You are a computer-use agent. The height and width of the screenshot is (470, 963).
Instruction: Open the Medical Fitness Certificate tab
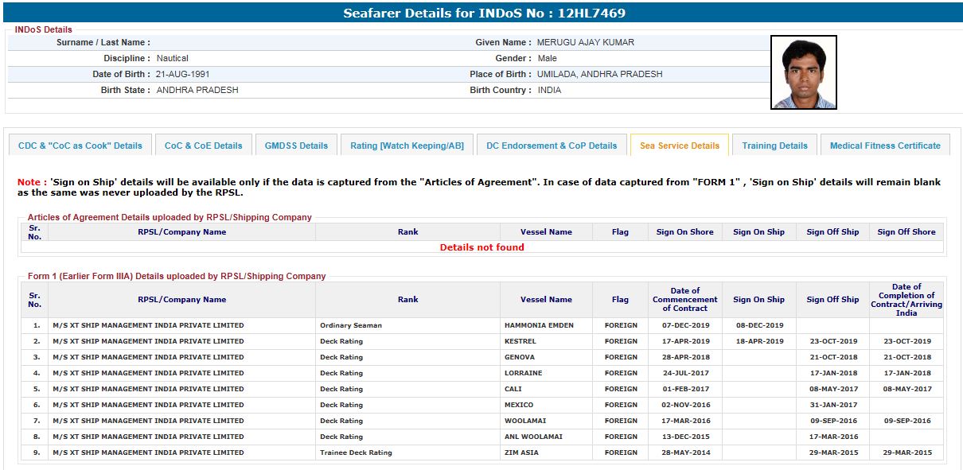pos(885,146)
